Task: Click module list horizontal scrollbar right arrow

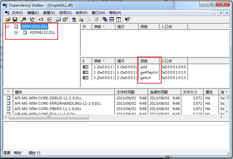Action: pos(222,117)
